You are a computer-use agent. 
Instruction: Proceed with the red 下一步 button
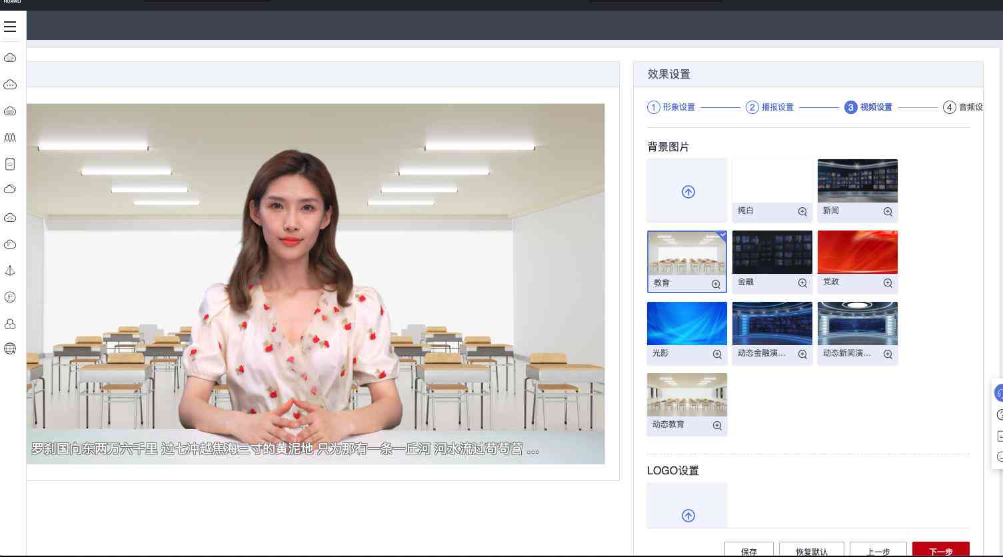coord(941,550)
